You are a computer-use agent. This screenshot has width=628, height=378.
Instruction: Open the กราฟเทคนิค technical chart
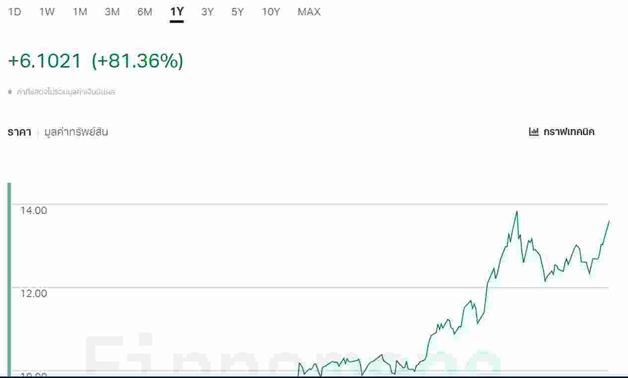click(x=569, y=132)
